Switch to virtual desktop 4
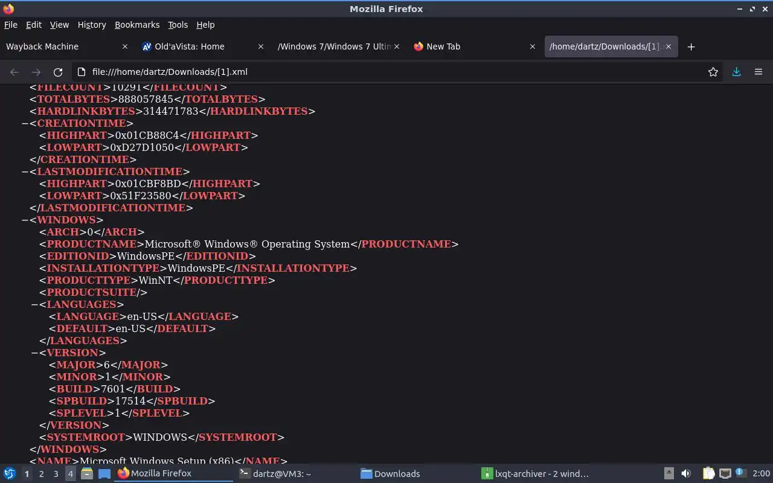The height and width of the screenshot is (483, 773). [70, 474]
